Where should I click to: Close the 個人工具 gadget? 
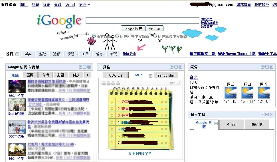pos(271,114)
